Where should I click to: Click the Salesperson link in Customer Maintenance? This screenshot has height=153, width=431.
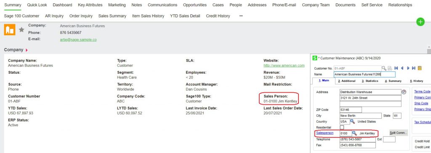point(325,133)
